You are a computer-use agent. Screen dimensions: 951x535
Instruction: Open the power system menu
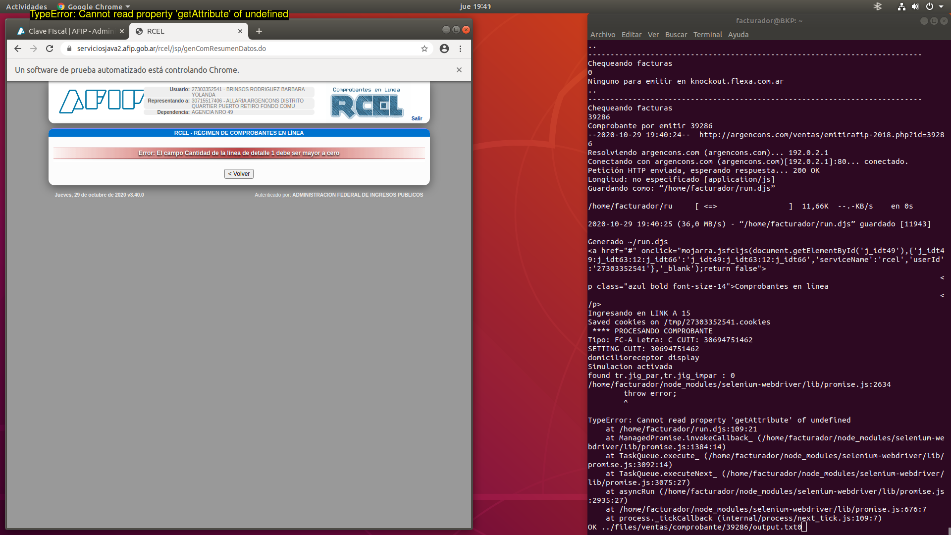point(930,6)
